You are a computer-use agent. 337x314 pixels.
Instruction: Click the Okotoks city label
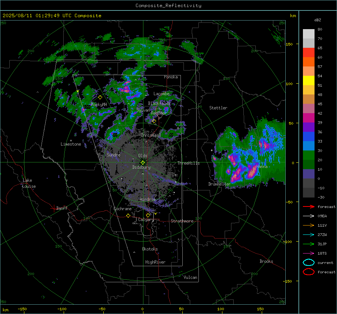coord(150,249)
